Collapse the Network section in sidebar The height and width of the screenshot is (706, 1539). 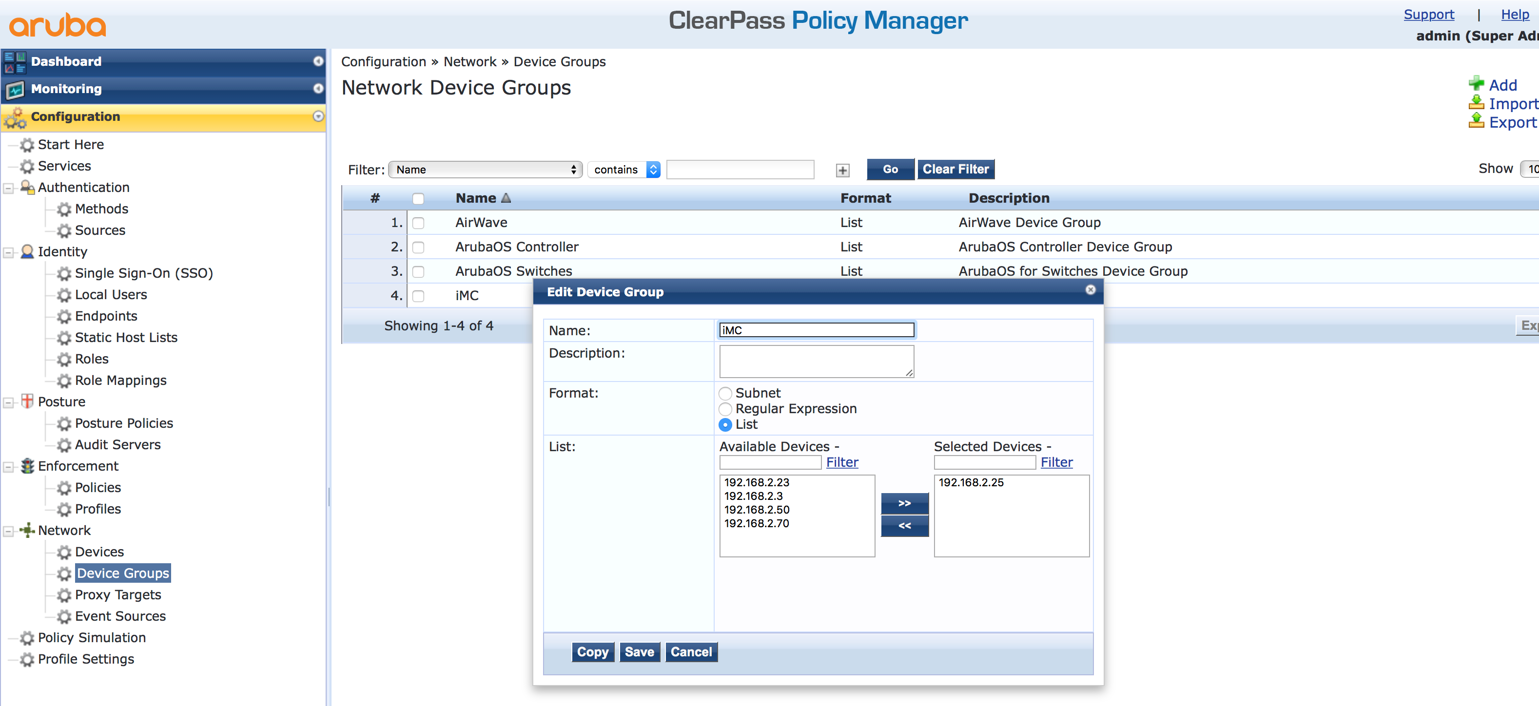[7, 531]
